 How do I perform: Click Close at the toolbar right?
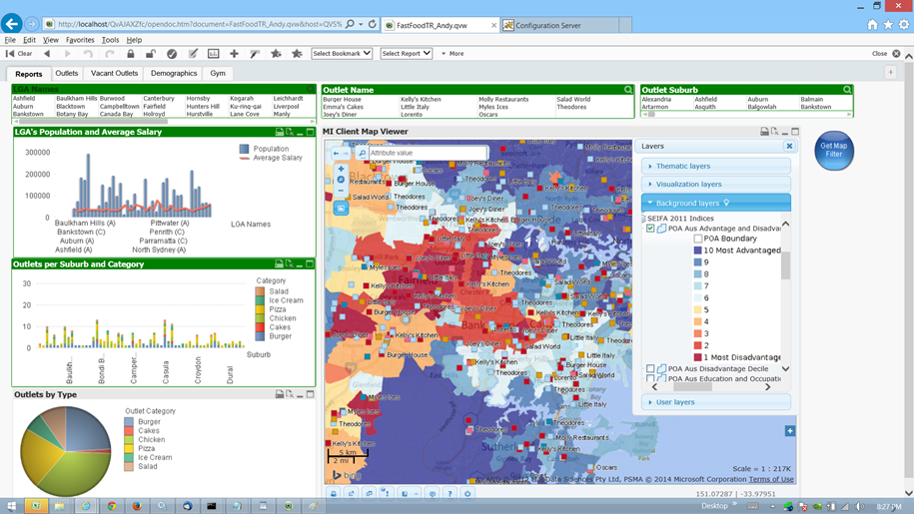885,54
